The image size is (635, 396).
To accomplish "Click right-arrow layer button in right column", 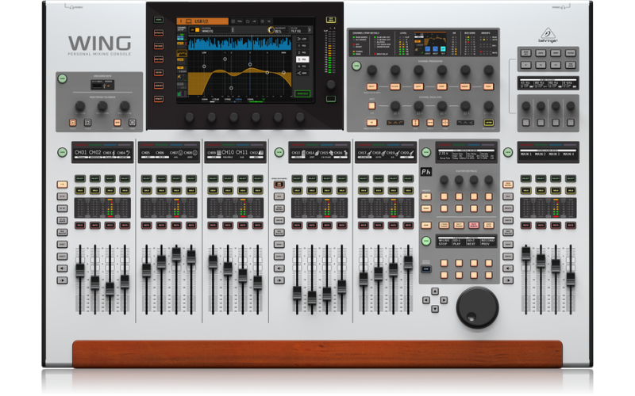I will coord(508,280).
